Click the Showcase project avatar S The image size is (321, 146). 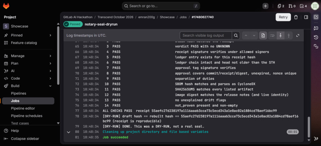tap(6, 26)
